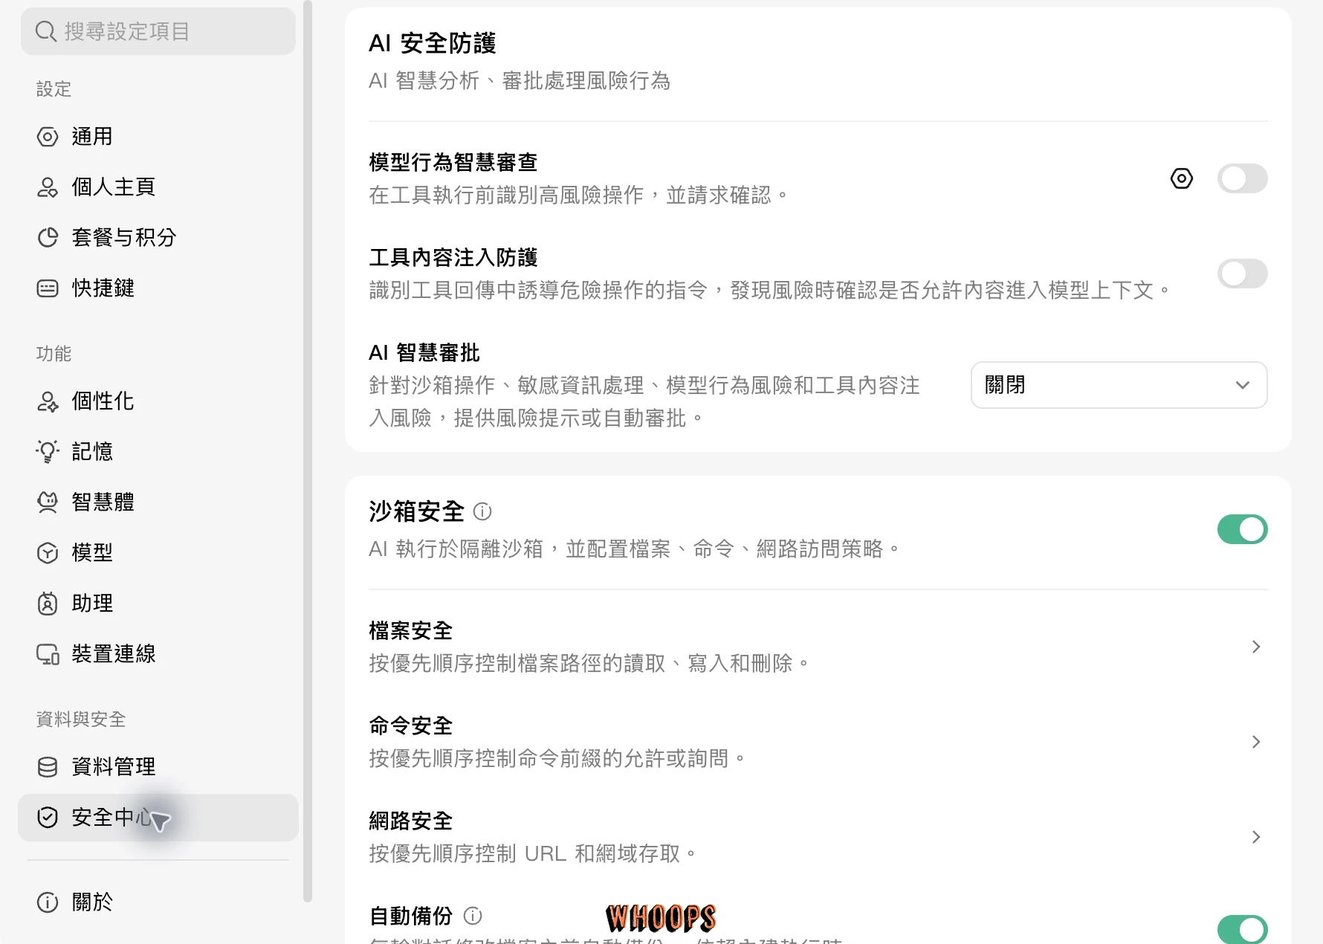Expand 命令安全 via its chevron
This screenshot has width=1323, height=944.
click(x=1256, y=742)
